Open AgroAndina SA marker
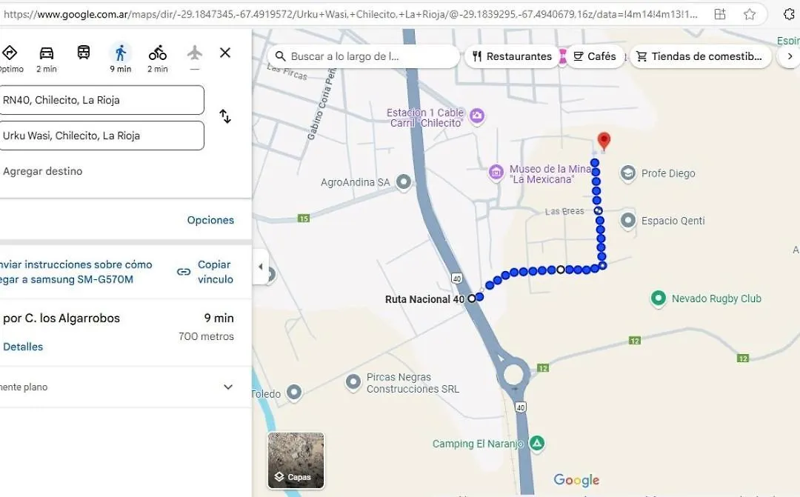This screenshot has height=497, width=800. point(404,181)
